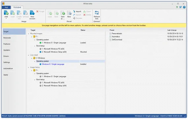Click the C:\Windows folder icon
Viewport: 188px width, 119px height.
(34, 58)
